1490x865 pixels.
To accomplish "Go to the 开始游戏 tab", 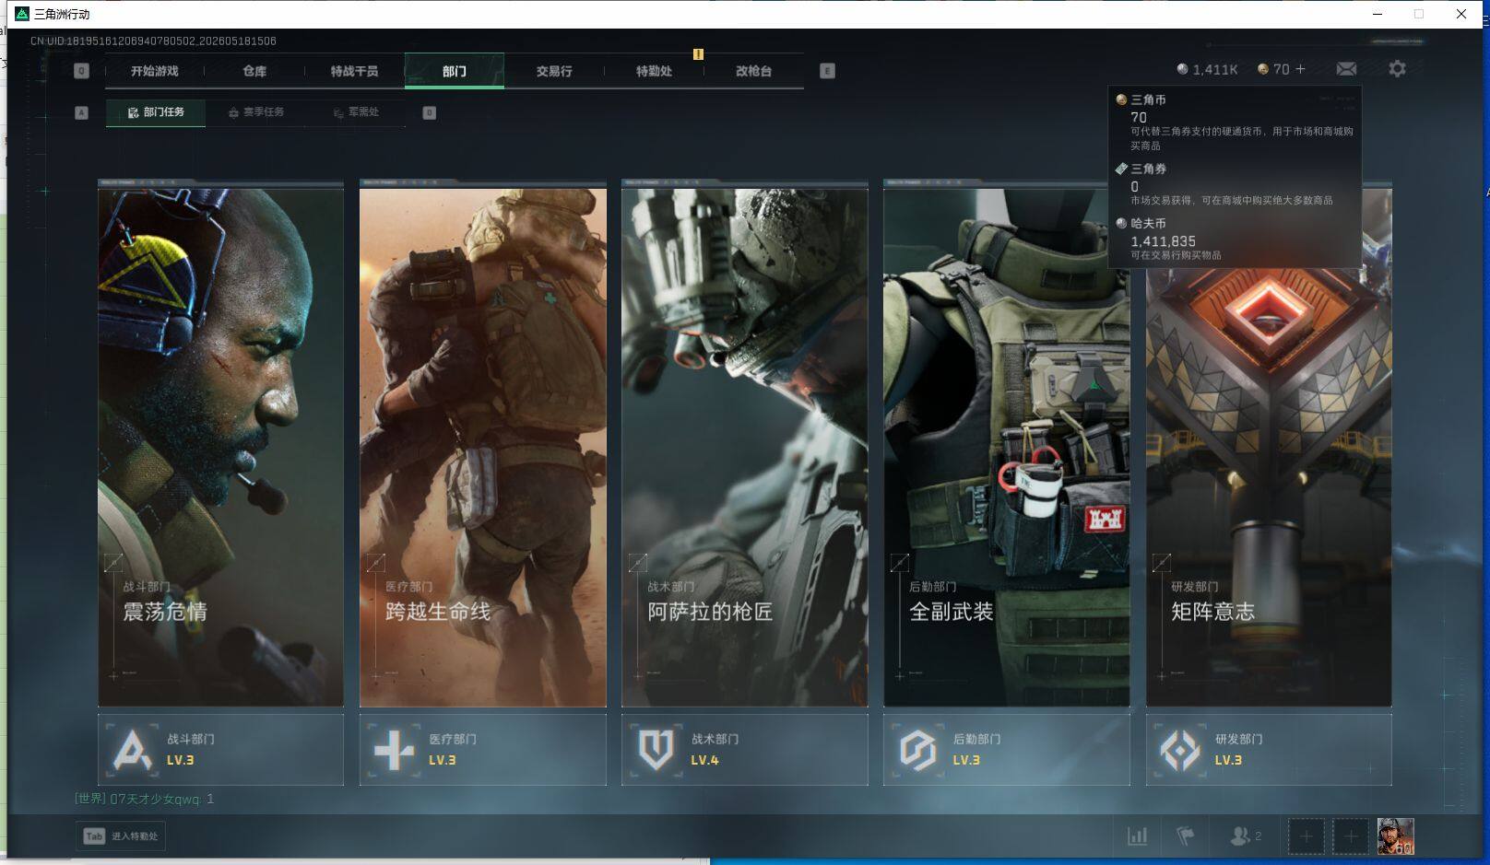I will coord(154,71).
